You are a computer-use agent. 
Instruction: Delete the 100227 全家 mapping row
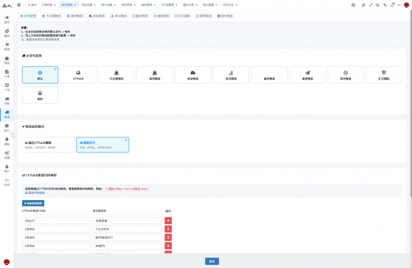pyautogui.click(x=168, y=221)
